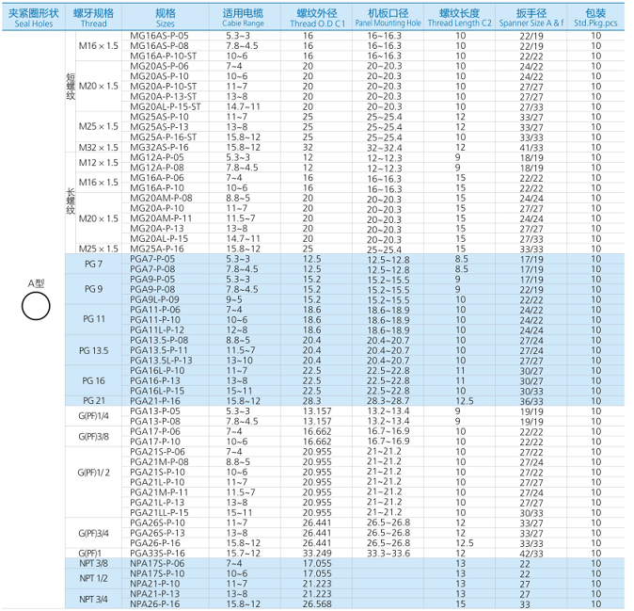Select part number NPA21-P-13

pyautogui.click(x=155, y=594)
